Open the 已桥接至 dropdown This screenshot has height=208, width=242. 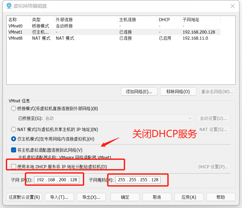click(119, 118)
